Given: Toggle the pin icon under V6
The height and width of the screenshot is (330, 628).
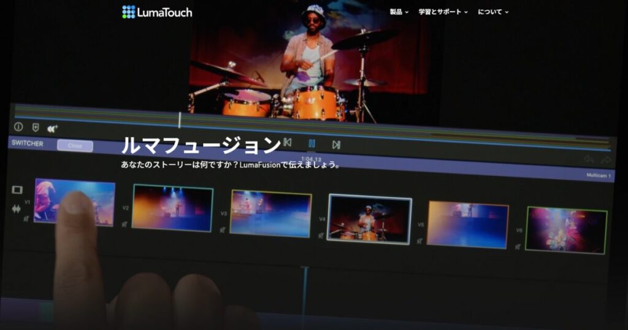Looking at the screenshot, I should 518,247.
